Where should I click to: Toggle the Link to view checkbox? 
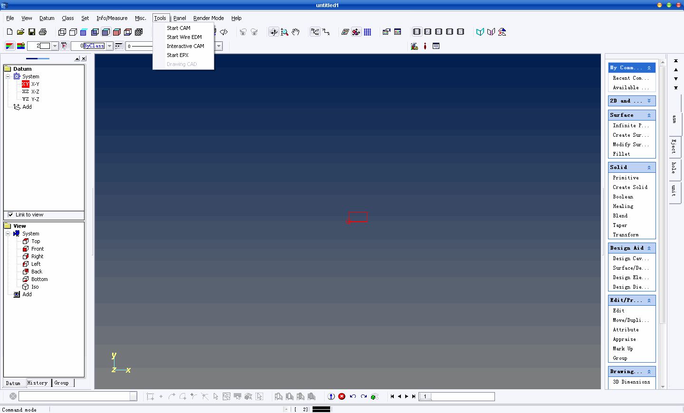10,215
